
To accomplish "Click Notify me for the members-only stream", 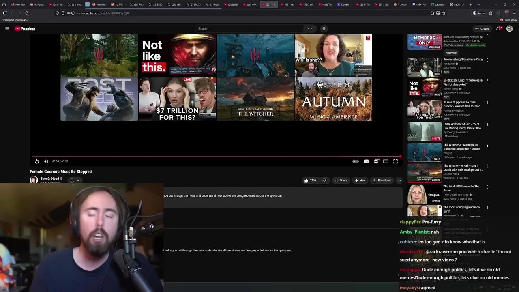I will click(451, 53).
